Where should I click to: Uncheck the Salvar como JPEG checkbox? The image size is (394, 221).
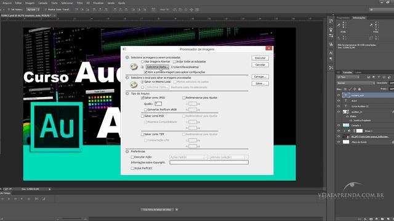142,98
